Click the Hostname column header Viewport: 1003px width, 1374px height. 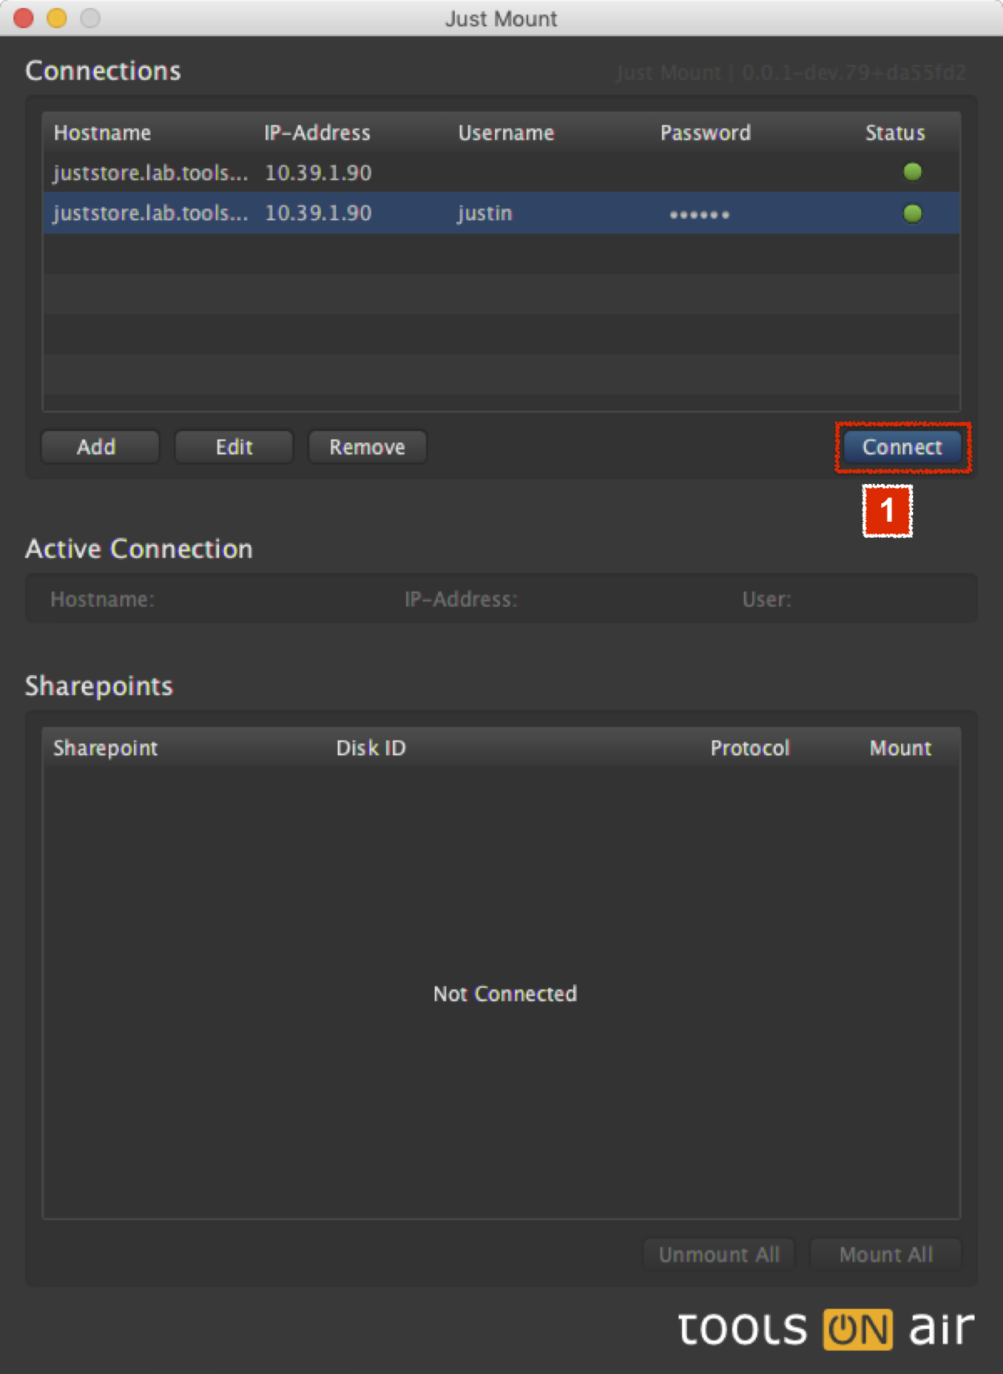tap(102, 132)
